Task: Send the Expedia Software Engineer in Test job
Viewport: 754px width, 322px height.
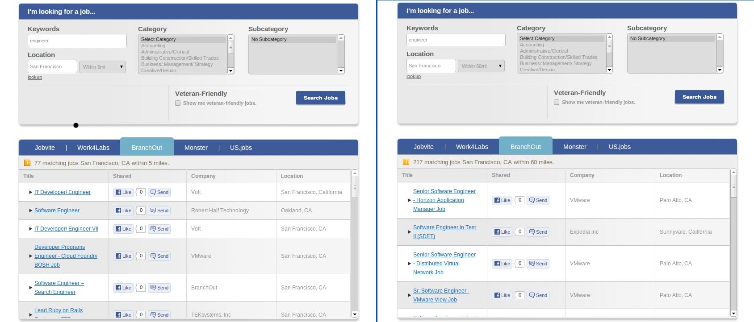Action: pyautogui.click(x=538, y=232)
